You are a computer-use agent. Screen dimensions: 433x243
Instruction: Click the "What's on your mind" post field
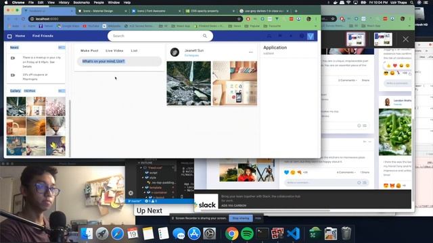[119, 61]
